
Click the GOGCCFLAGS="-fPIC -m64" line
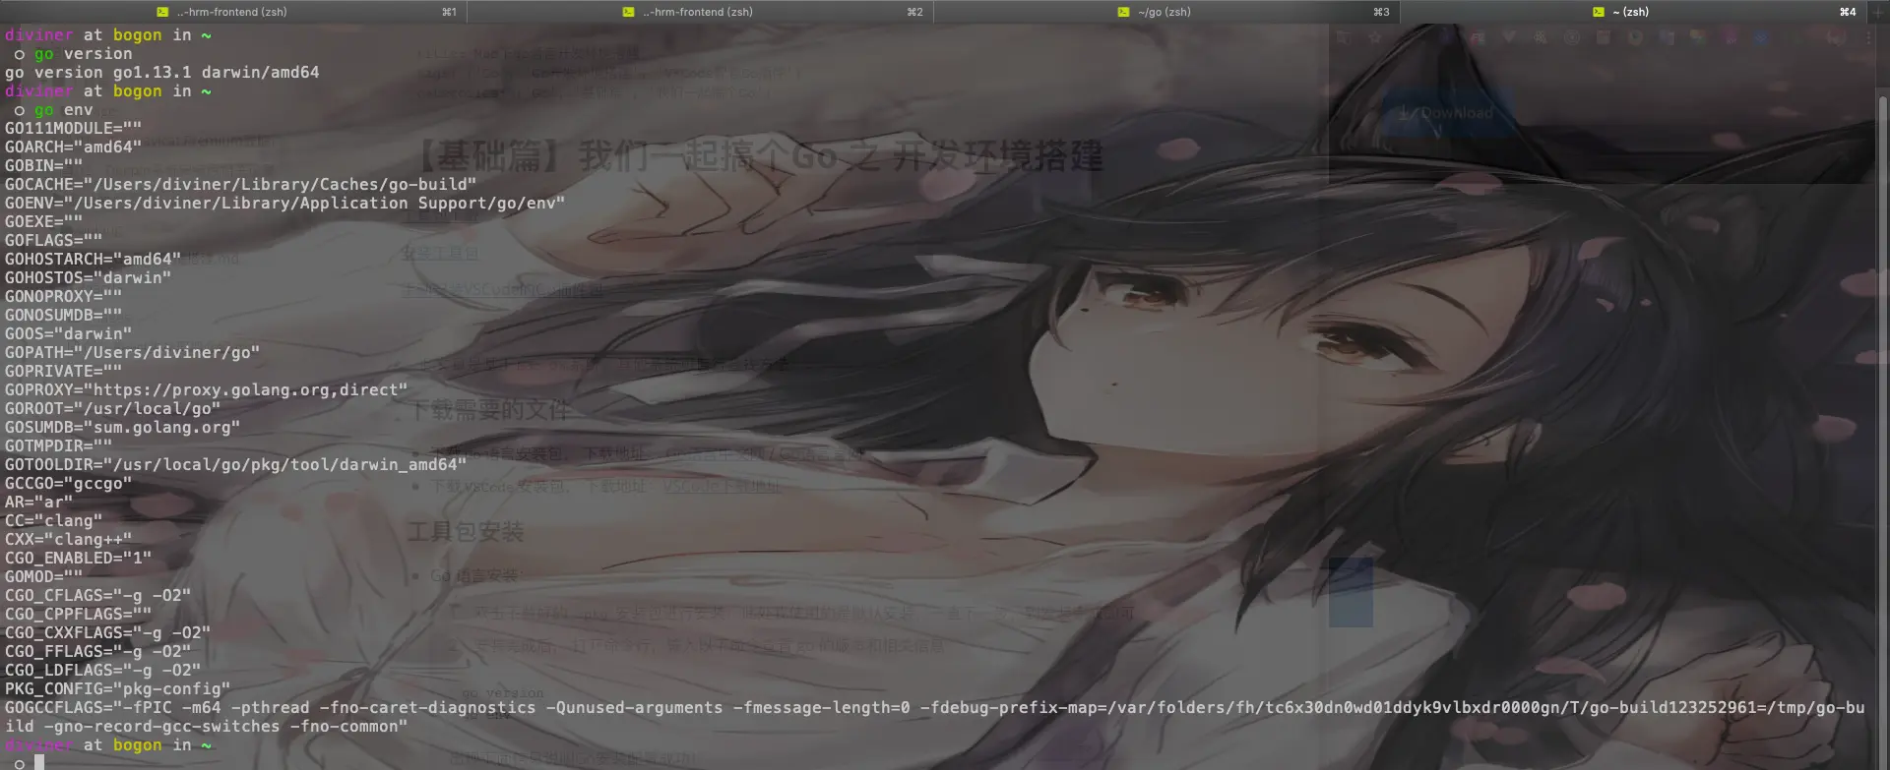tap(934, 708)
